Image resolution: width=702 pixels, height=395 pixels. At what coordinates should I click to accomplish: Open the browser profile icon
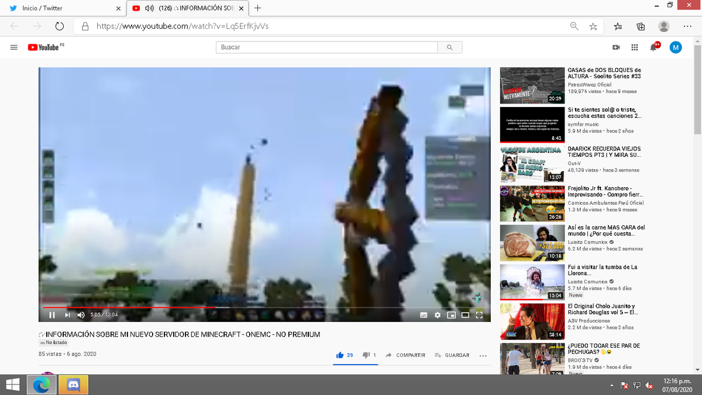pyautogui.click(x=664, y=26)
